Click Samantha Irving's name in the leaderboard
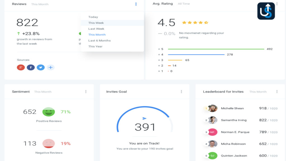This screenshot has width=286, height=161. click(233, 120)
